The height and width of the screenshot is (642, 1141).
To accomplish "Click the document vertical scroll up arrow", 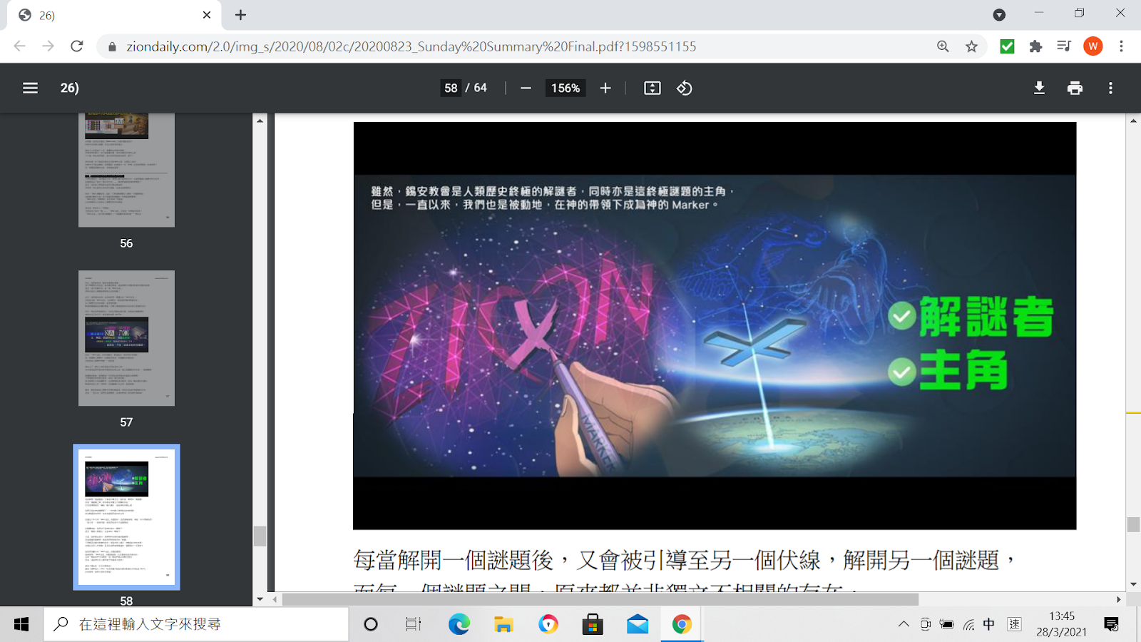I will 1133,121.
